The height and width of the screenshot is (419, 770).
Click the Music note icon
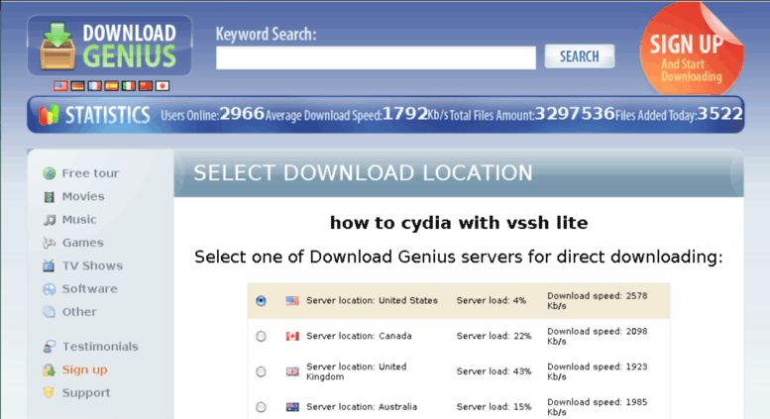(50, 220)
